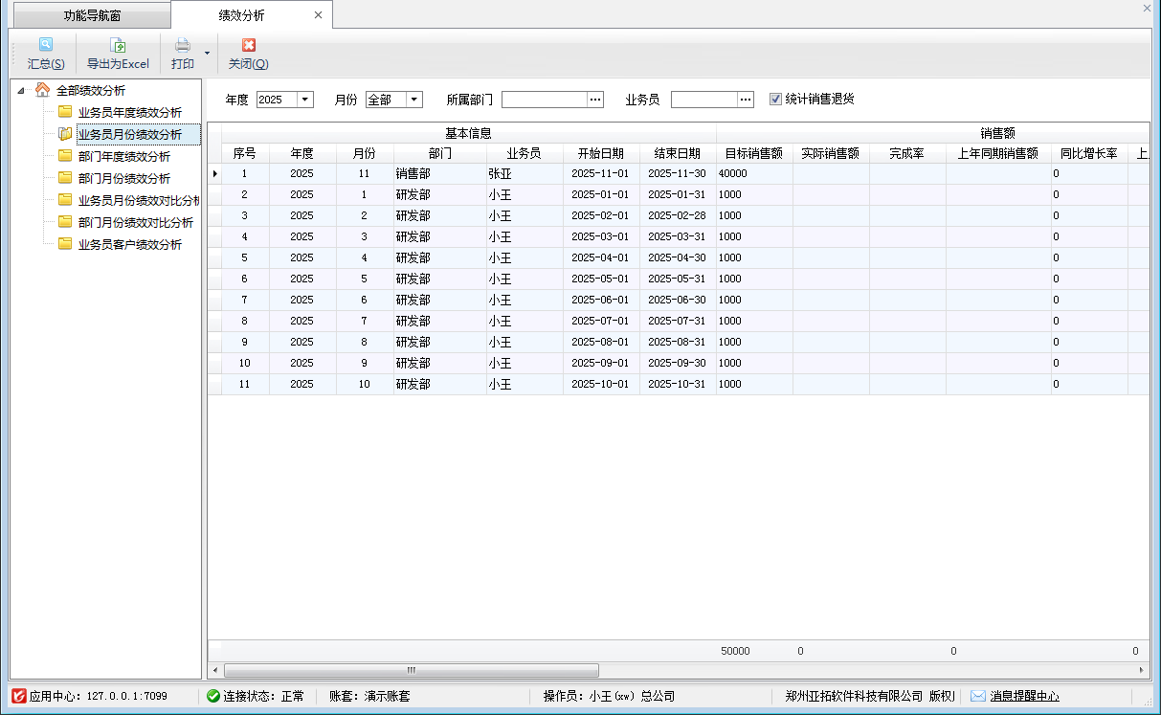Toggle the 统计销售退货 checkbox

click(775, 99)
